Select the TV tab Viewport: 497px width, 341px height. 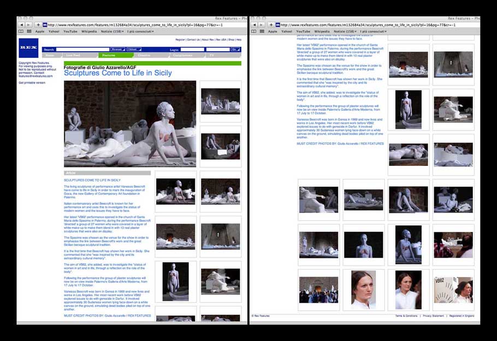[223, 55]
